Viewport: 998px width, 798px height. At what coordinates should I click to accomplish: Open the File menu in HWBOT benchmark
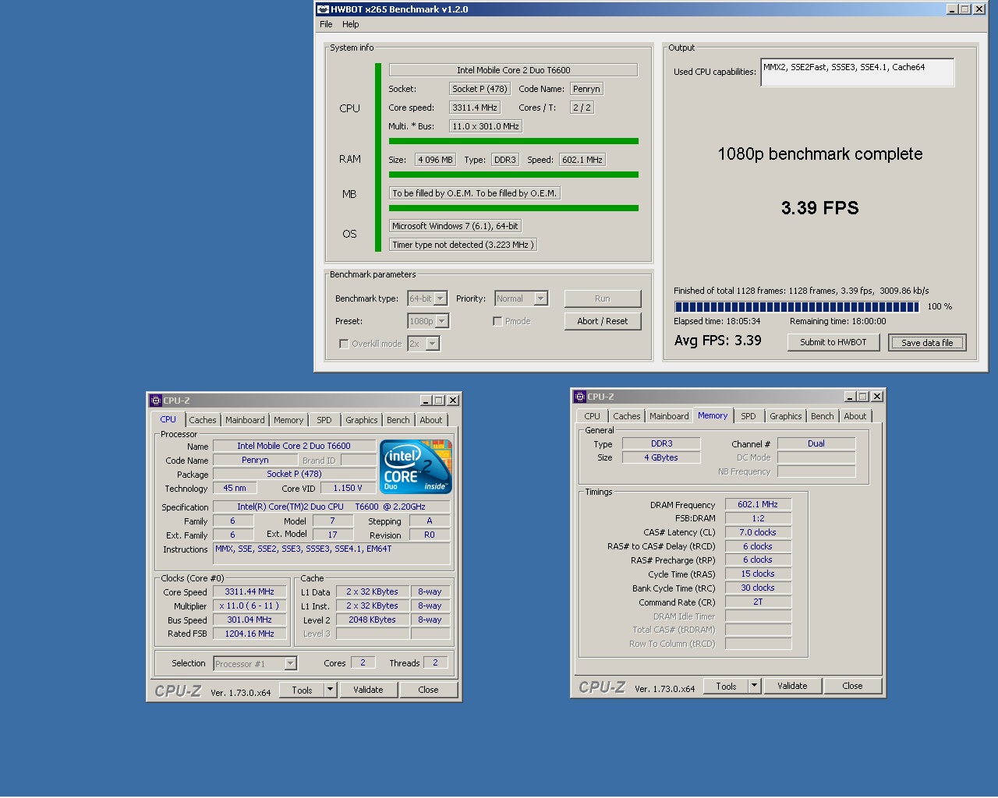(326, 24)
